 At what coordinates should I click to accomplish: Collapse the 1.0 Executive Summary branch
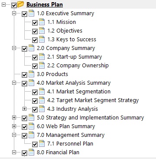click(14, 13)
